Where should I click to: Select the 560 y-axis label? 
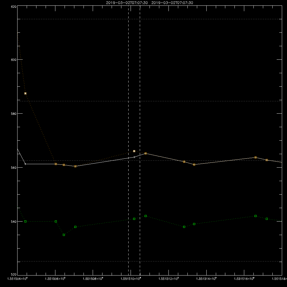coord(14,168)
